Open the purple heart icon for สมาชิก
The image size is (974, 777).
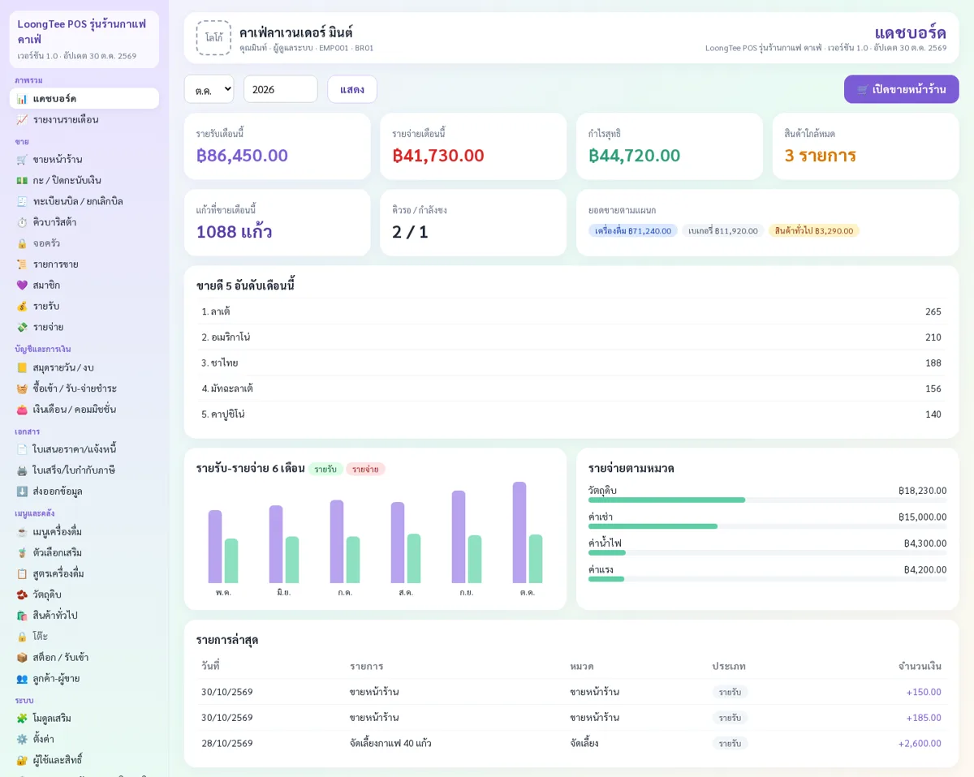tap(22, 285)
